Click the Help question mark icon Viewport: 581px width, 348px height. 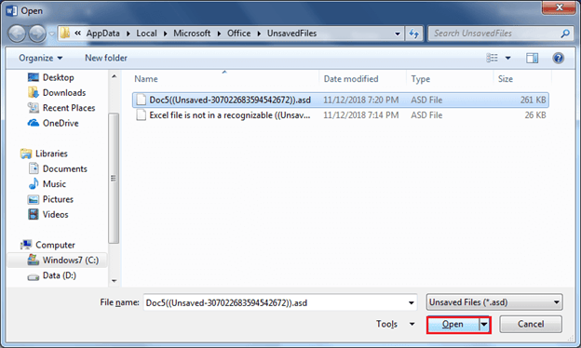[x=558, y=58]
